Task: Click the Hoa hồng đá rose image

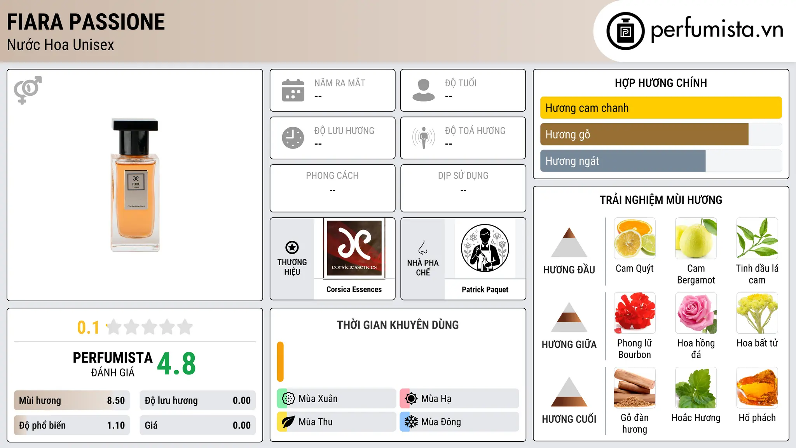Action: pos(696,313)
